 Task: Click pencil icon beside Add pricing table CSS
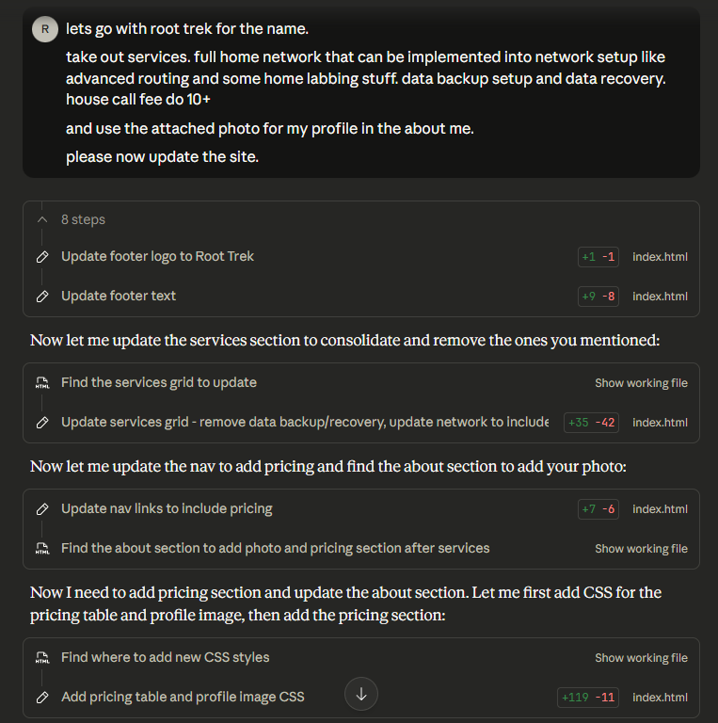tap(42, 698)
